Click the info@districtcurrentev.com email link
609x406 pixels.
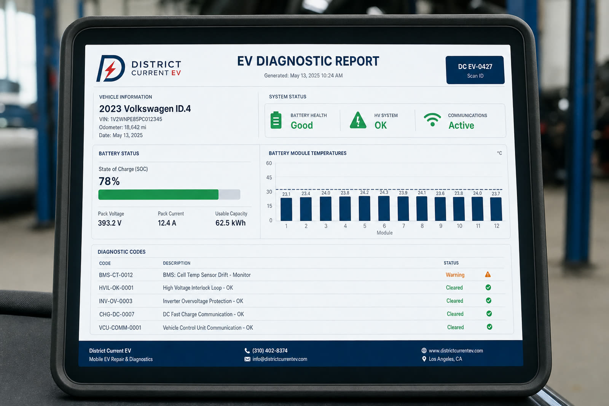point(280,359)
